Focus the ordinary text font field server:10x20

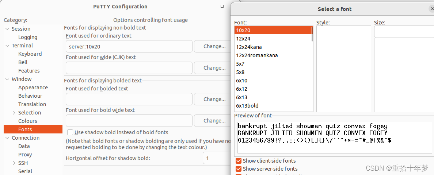(x=129, y=46)
